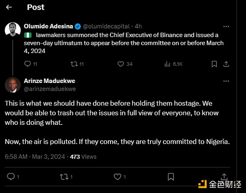Bookmark Olumide Adesina's tweet

(214, 64)
